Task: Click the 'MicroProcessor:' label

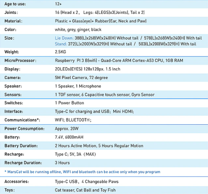Action: pos(20,60)
